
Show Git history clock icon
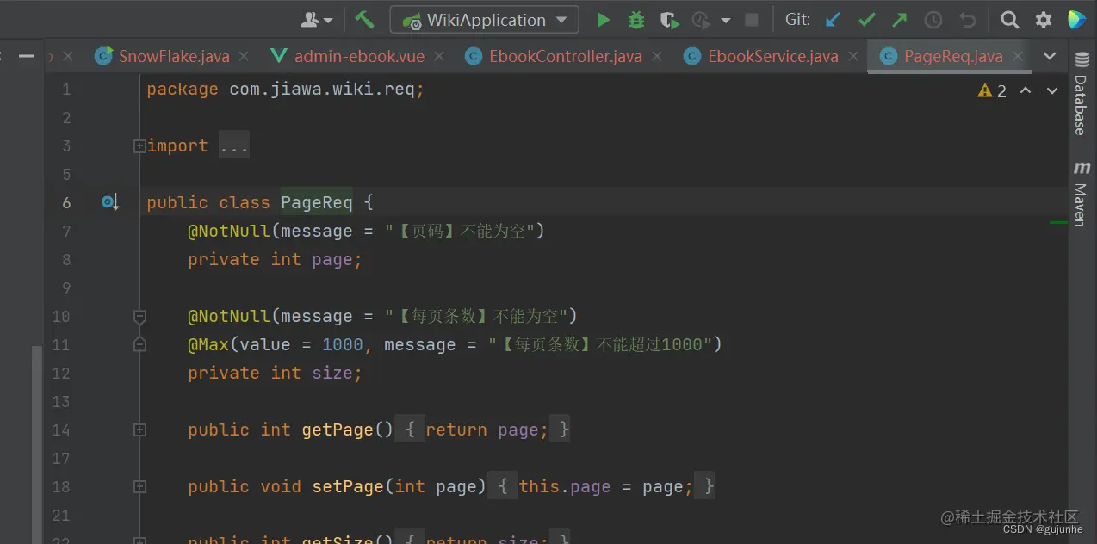tap(933, 19)
